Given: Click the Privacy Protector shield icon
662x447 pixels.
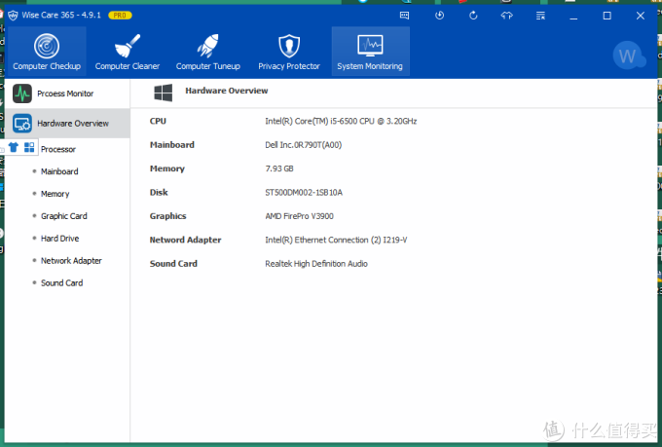Looking at the screenshot, I should 289,46.
